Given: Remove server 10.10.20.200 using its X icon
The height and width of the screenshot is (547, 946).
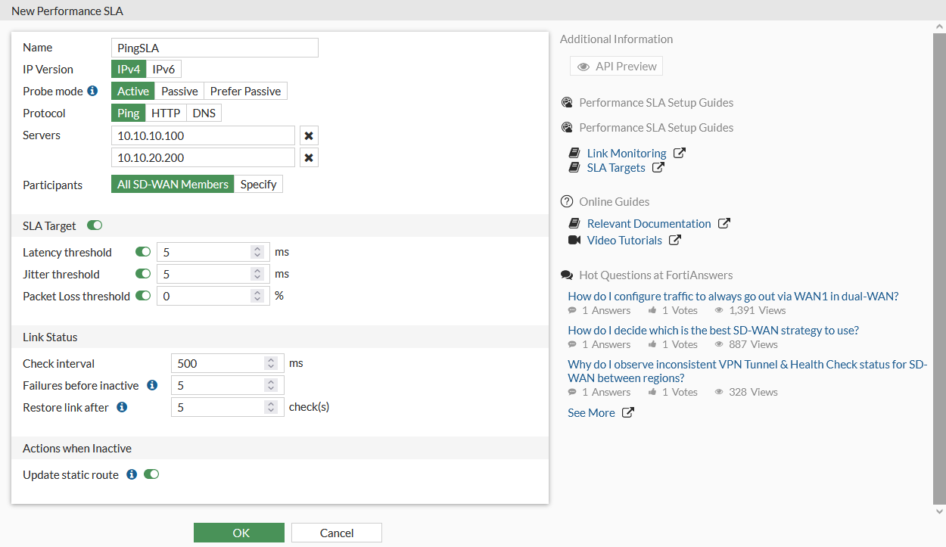Looking at the screenshot, I should [x=309, y=157].
